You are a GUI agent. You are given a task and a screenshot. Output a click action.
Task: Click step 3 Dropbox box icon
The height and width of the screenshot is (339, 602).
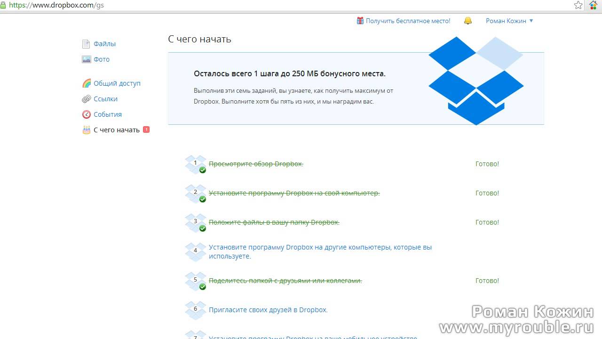point(196,222)
